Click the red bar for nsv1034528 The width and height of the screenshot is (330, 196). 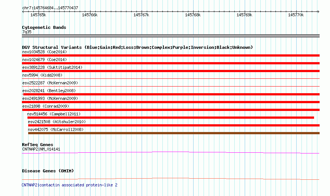(x=171, y=55)
